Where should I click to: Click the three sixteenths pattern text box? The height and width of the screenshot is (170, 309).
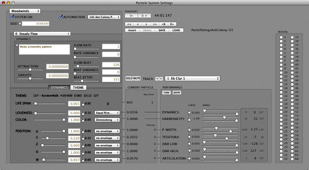(44, 49)
